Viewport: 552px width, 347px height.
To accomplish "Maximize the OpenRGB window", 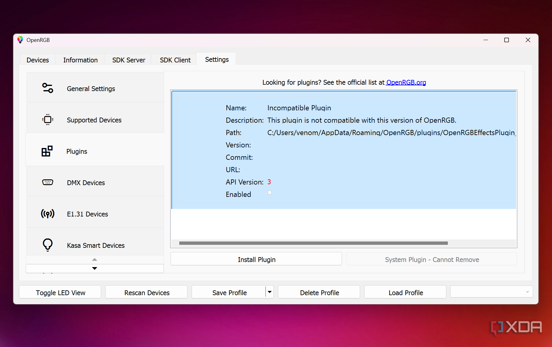I will (506, 40).
